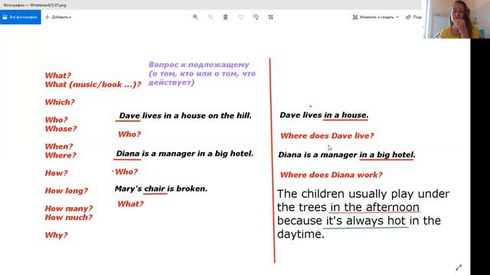The image size is (490, 275).
Task: Click the Share (Поде...) button
Action: pyautogui.click(x=413, y=17)
